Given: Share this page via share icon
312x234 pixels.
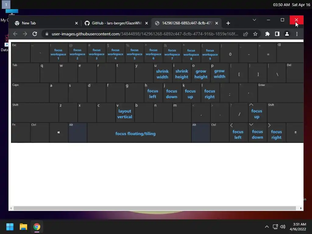Looking at the screenshot, I should coord(246,34).
